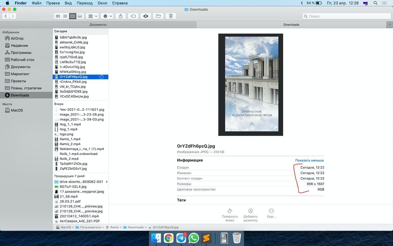
Task: Switch to the Документы tab
Action: pos(98,25)
